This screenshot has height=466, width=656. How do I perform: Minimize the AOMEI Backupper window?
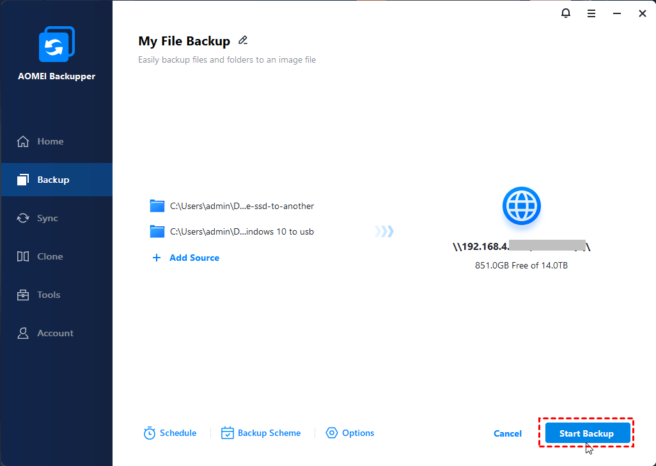click(x=616, y=14)
